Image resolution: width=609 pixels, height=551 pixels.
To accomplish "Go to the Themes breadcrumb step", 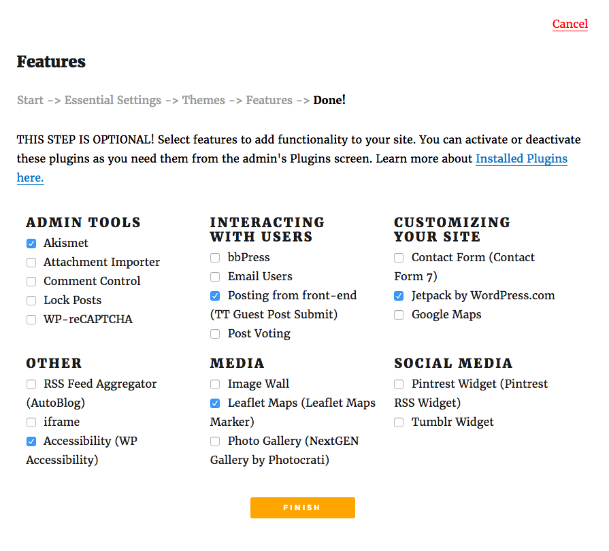I will pyautogui.click(x=203, y=100).
